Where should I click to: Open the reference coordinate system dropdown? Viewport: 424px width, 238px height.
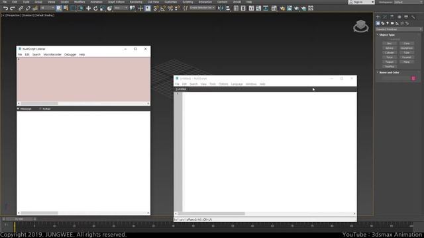[x=121, y=8]
